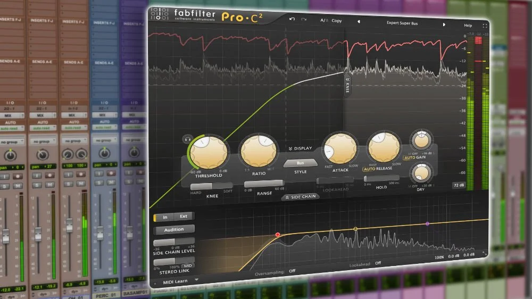Click the Gain knob

point(421,140)
